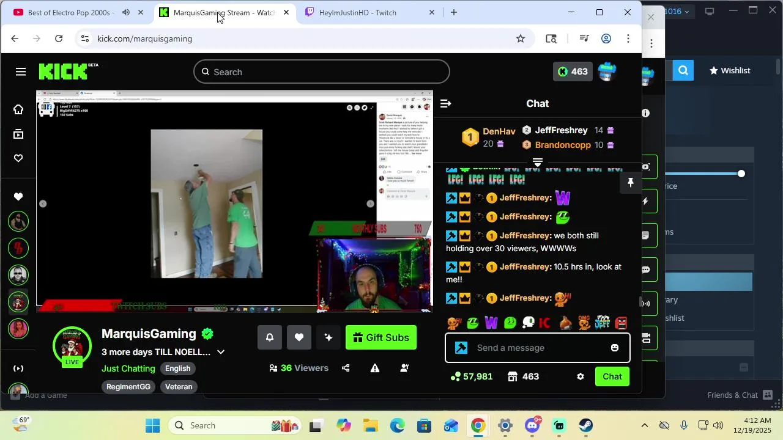Go to Kick home via house icon
Image resolution: width=783 pixels, height=440 pixels.
tap(18, 109)
